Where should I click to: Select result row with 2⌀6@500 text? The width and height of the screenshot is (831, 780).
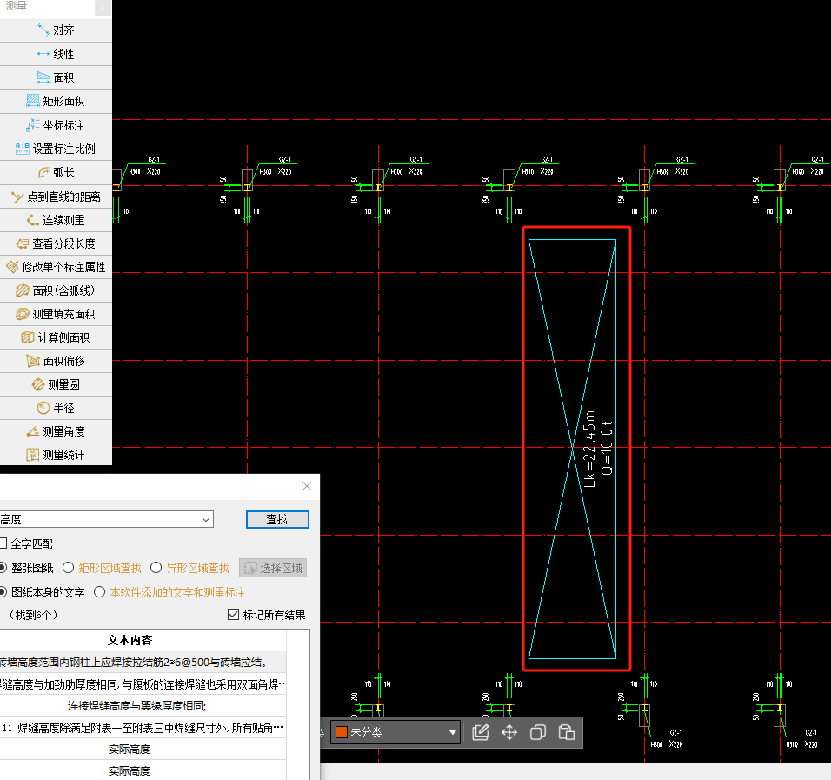coord(143,663)
